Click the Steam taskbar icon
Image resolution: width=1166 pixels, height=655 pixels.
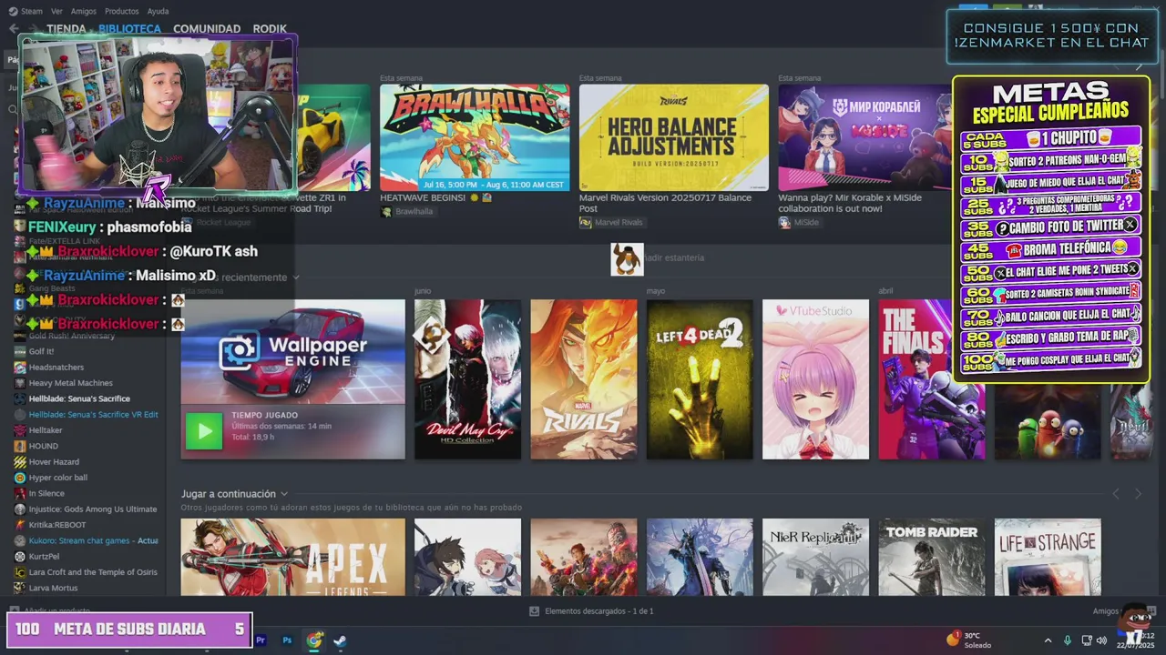340,640
